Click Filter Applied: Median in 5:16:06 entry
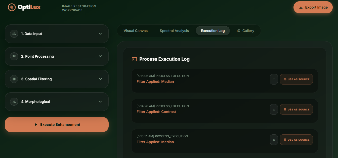338x158 pixels. [155, 82]
